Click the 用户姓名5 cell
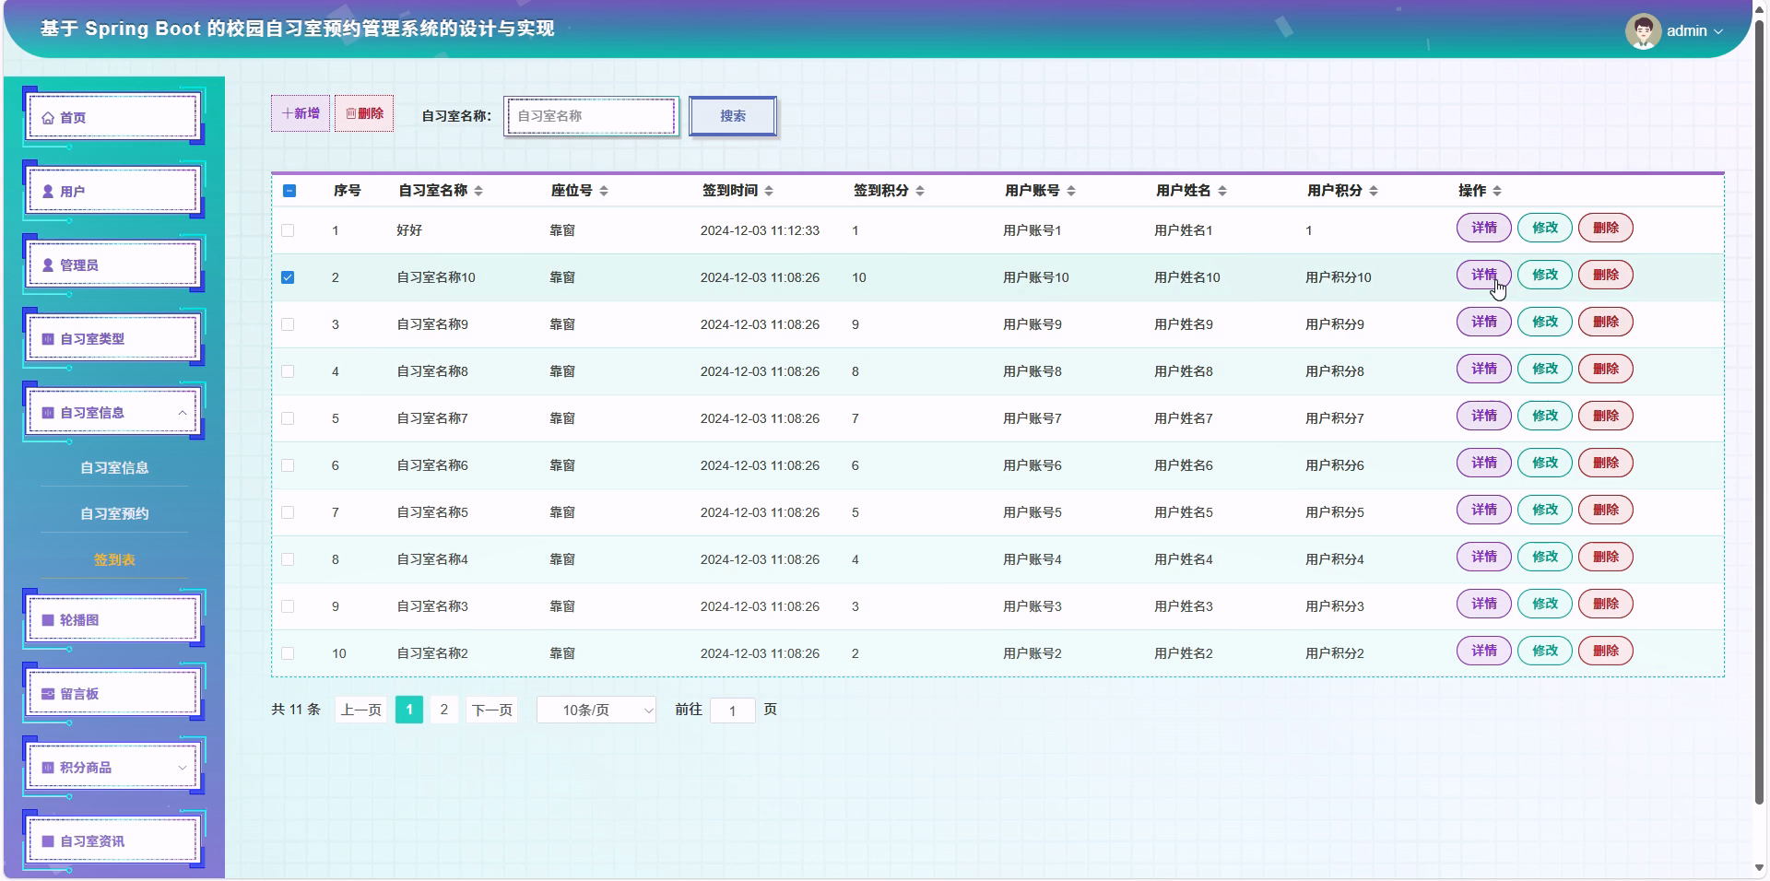 [x=1184, y=512]
